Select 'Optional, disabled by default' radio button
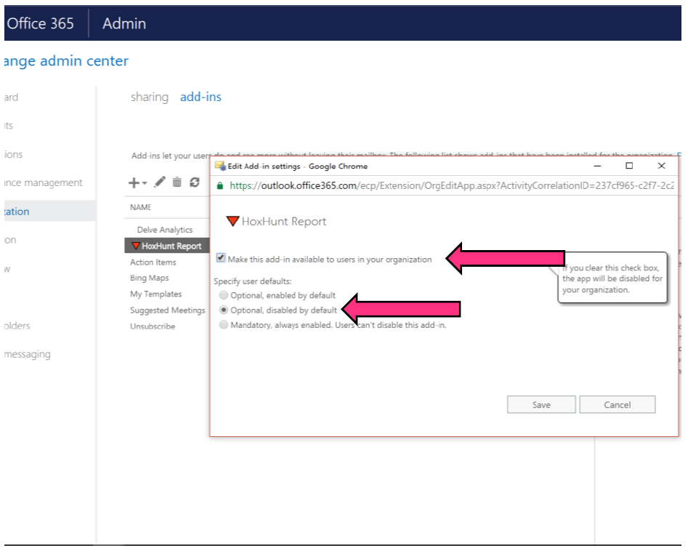The height and width of the screenshot is (551, 688). 224,310
